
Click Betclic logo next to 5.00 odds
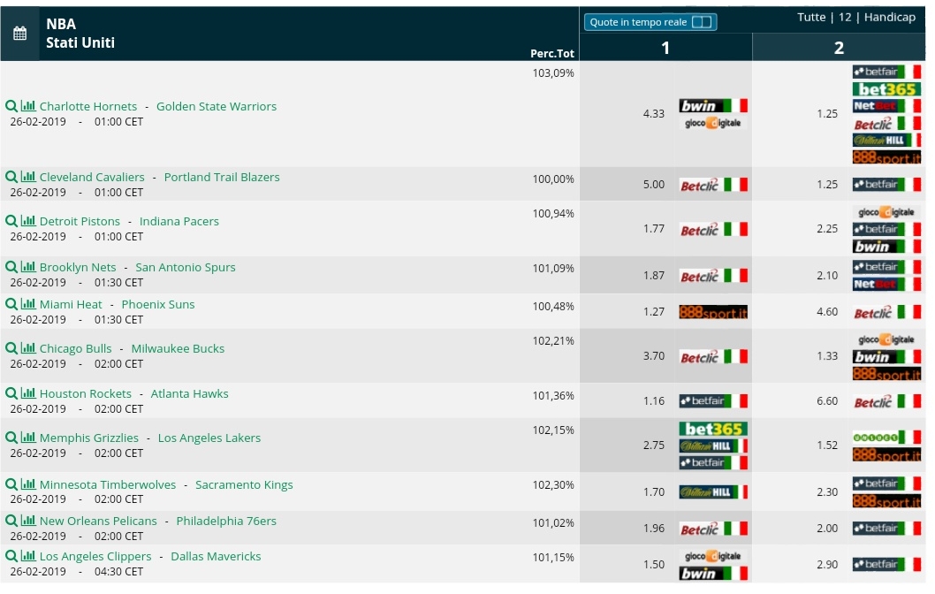[713, 185]
